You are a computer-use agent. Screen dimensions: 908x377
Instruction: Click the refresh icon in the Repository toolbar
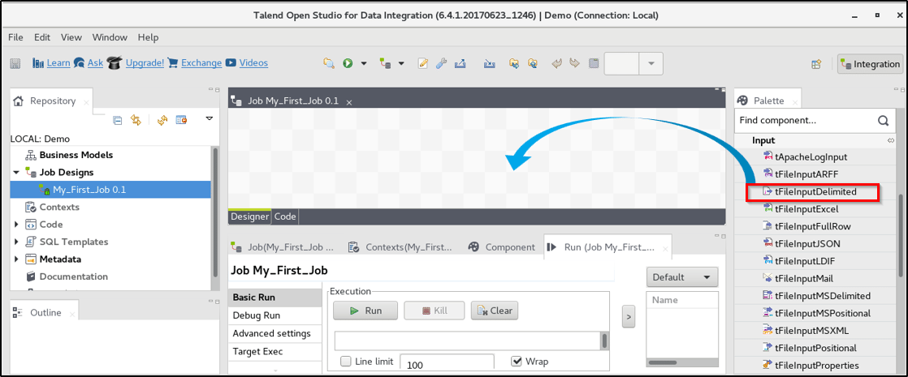click(162, 120)
